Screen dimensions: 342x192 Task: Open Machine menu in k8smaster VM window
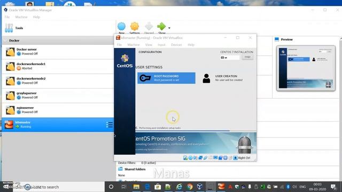point(134,45)
